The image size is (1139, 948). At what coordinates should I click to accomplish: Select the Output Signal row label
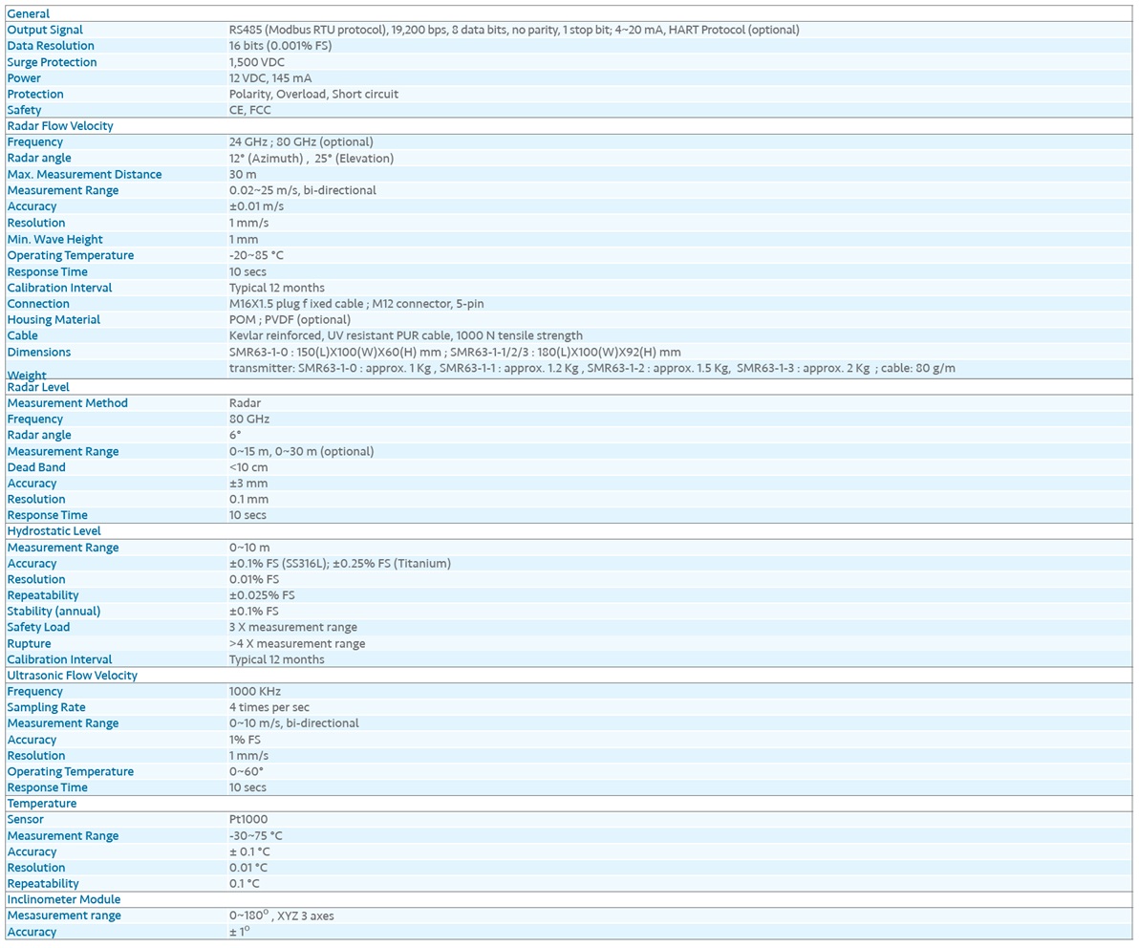pyautogui.click(x=45, y=30)
